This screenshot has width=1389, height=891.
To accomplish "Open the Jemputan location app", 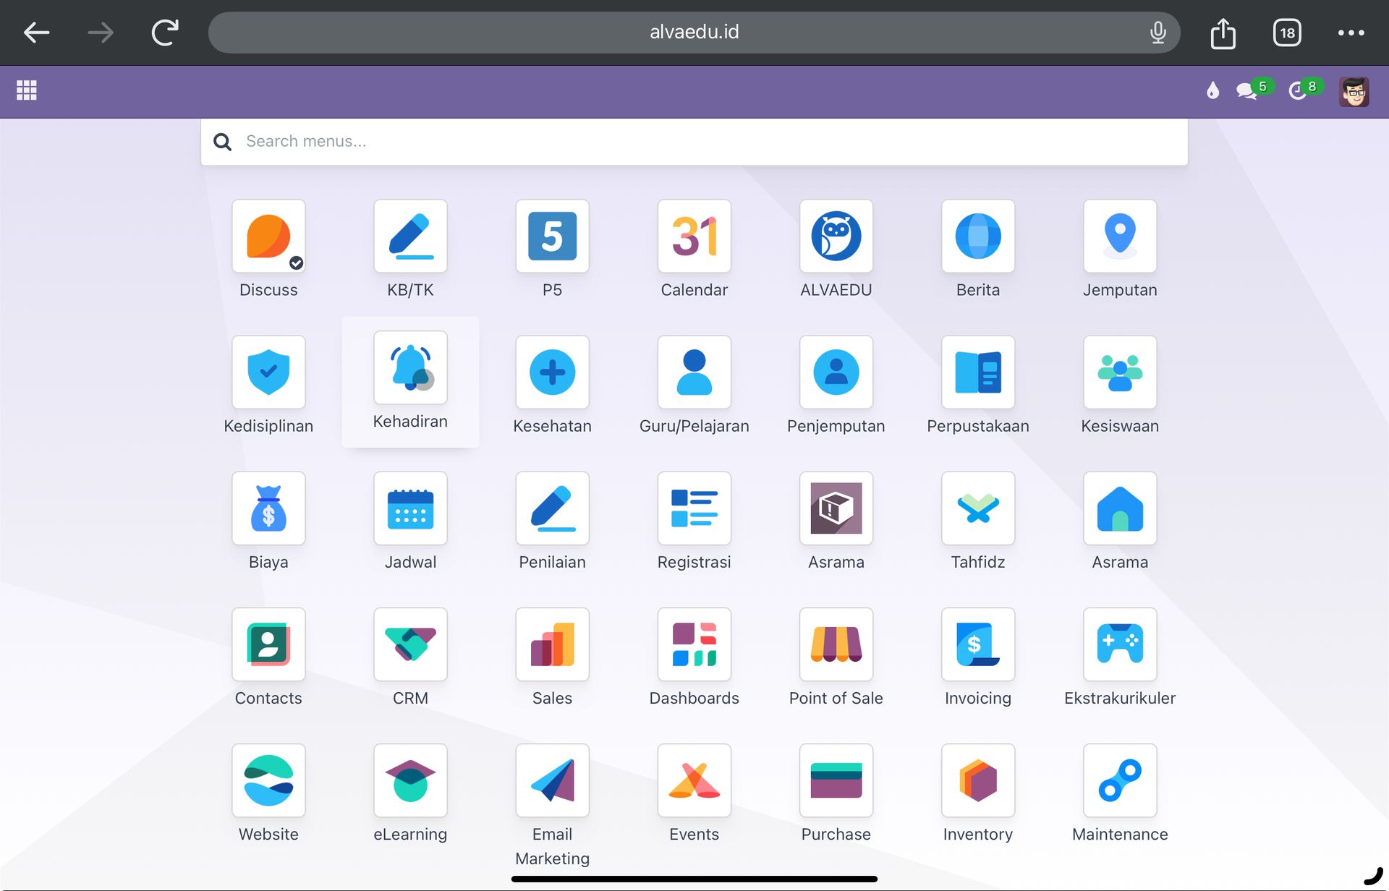I will (x=1120, y=236).
